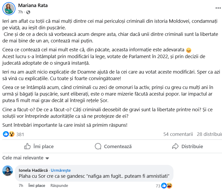Expand the Cele mai relevante sort dropdown
222x189 pixels.
coord(47,158)
